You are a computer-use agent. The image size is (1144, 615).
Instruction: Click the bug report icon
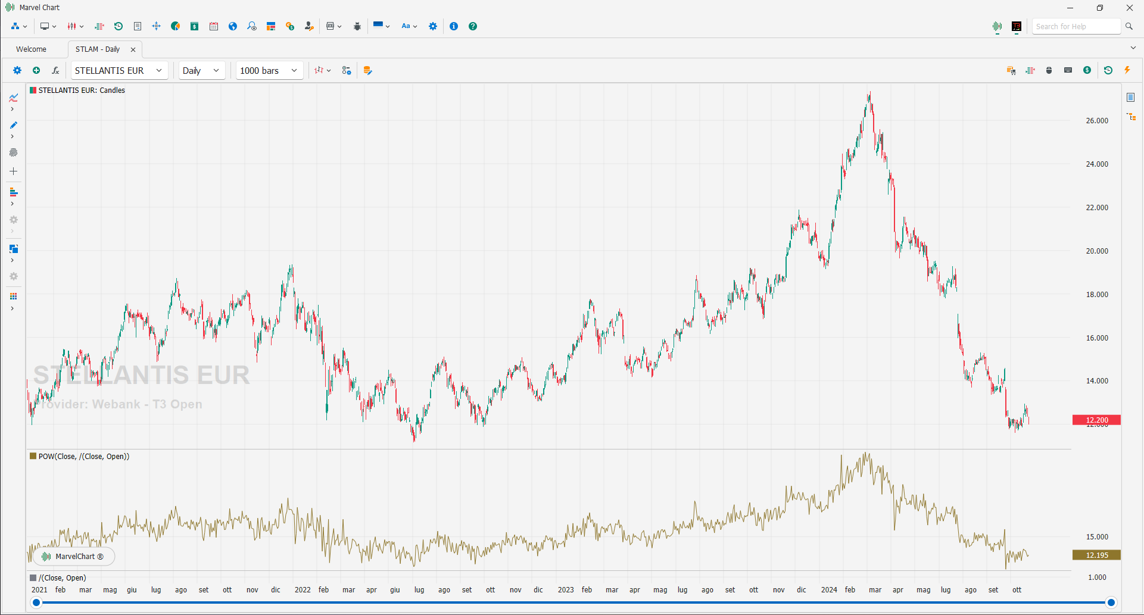357,26
